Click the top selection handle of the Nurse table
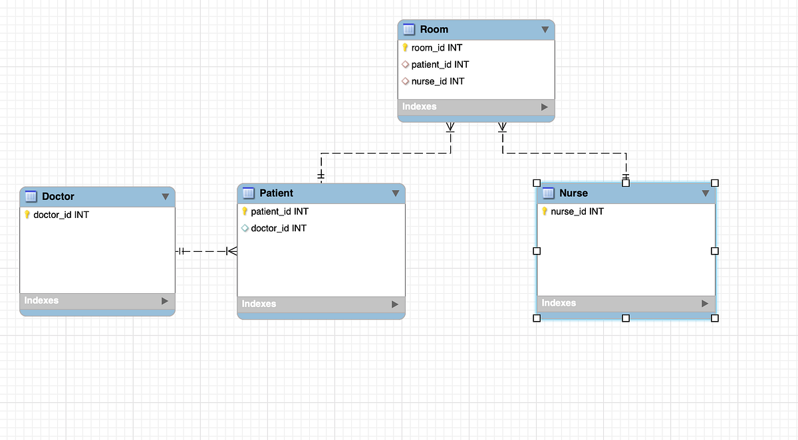 click(626, 182)
